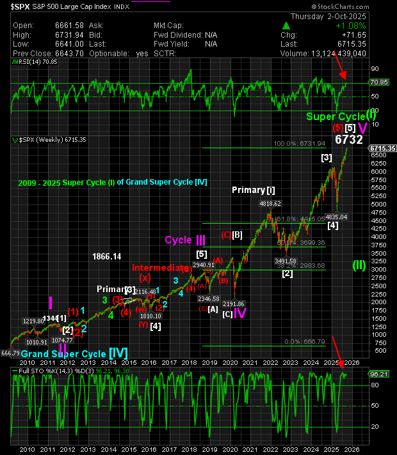This screenshot has height=455, width=397.
Task: Click the 1219.80 price label
Action: pyautogui.click(x=33, y=321)
